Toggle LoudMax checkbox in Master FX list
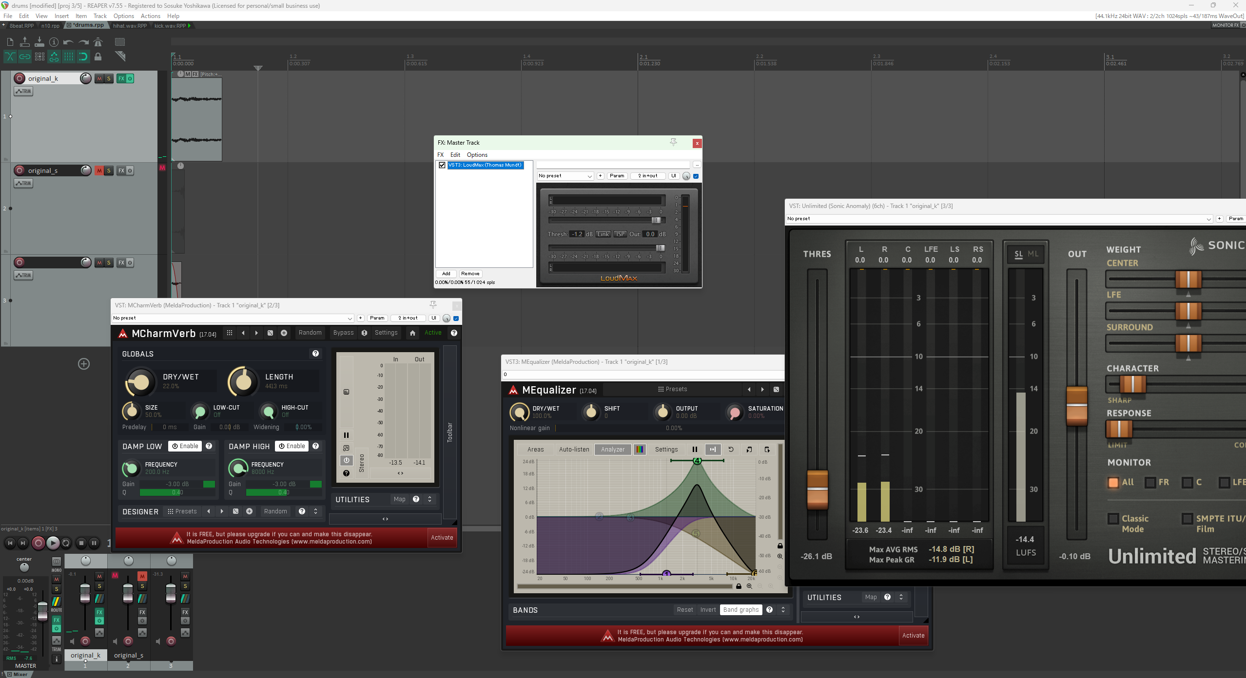Screen dimensions: 1246x678 point(442,165)
